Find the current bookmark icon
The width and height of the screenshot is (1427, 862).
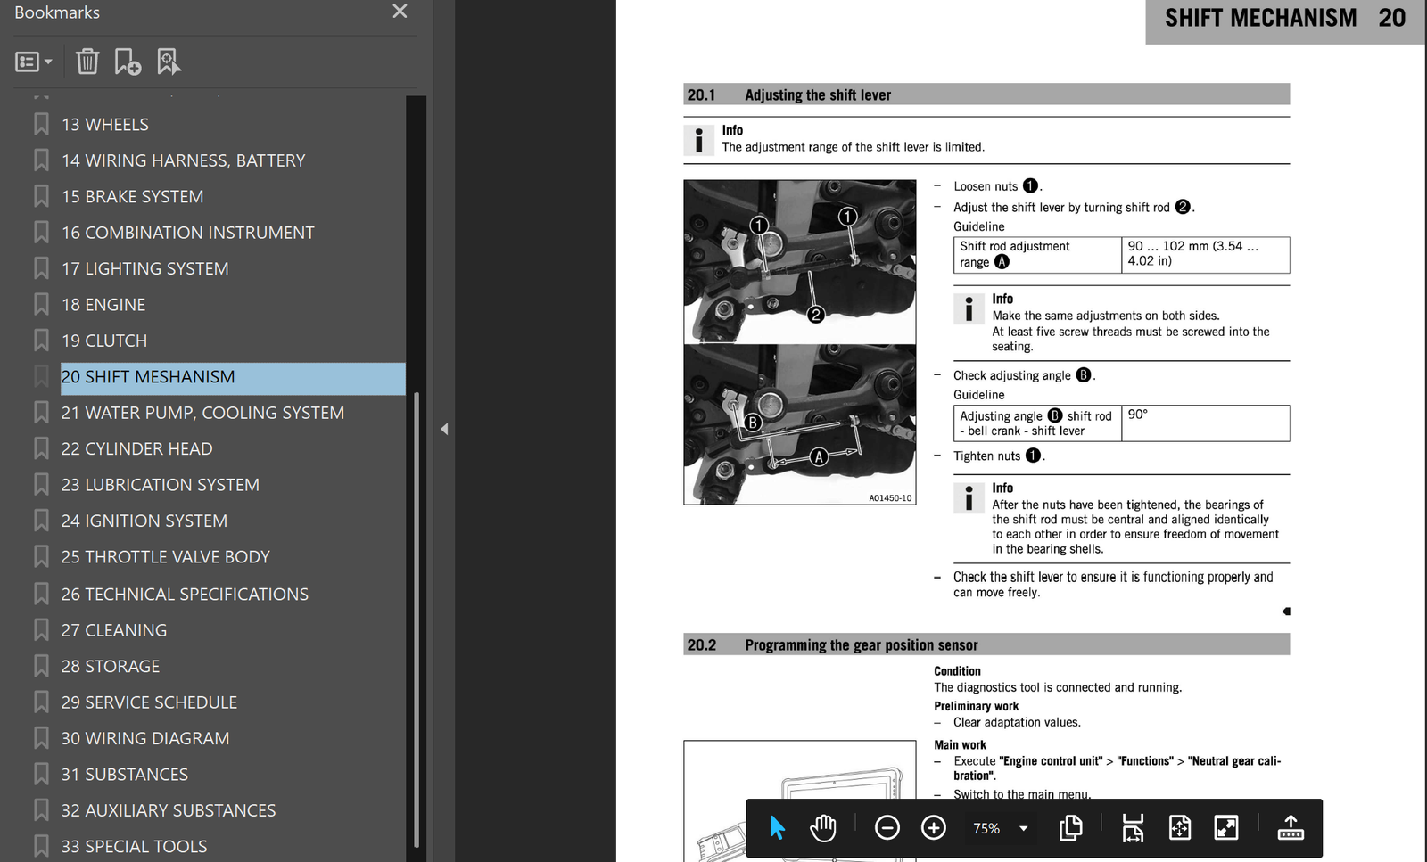pos(169,62)
